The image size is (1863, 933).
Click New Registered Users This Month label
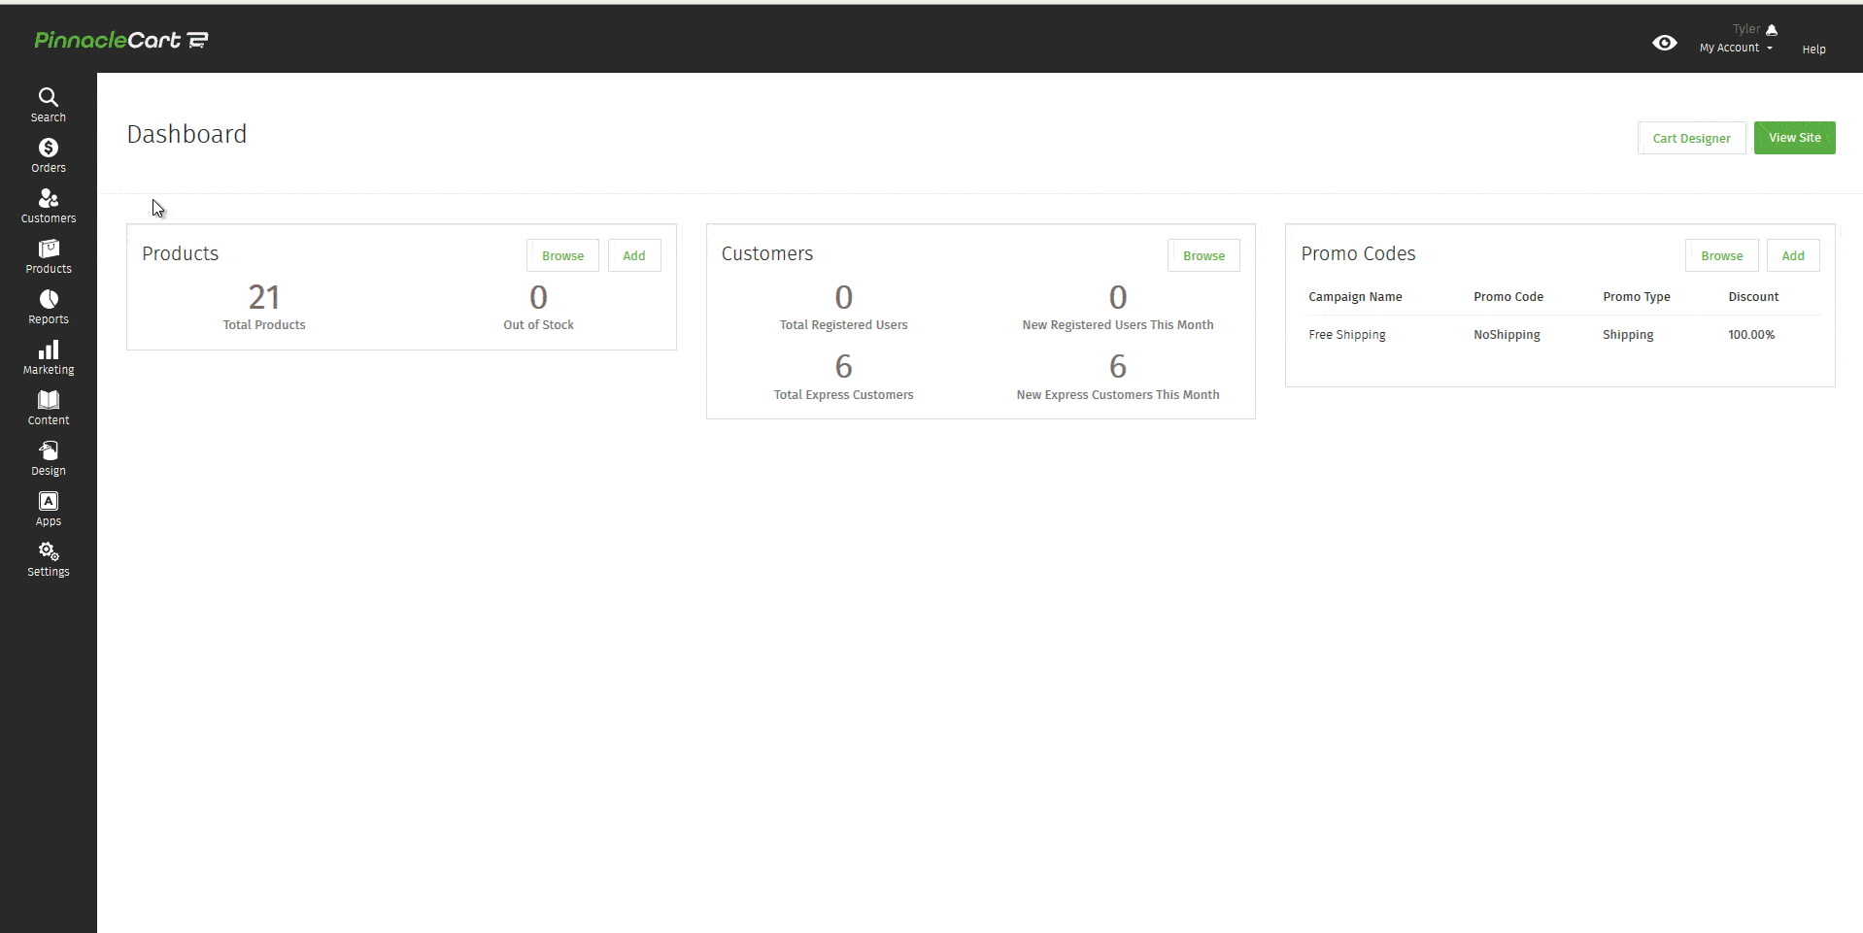[1118, 325]
